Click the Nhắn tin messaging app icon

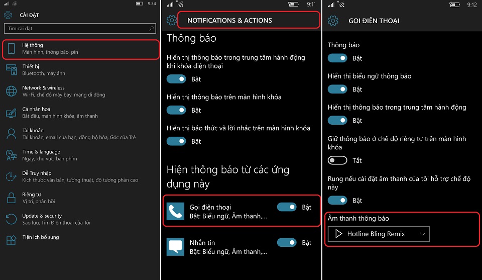tap(176, 247)
